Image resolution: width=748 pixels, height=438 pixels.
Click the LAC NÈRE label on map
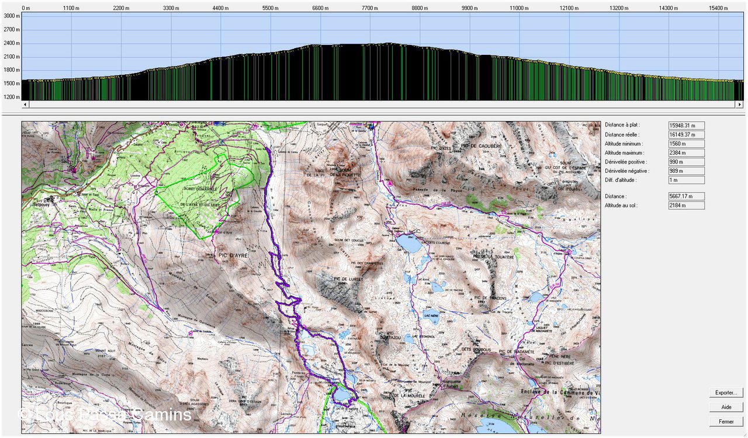tap(430, 315)
